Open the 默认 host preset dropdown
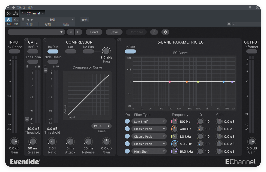This screenshot has width=266, height=172. tap(55, 20)
